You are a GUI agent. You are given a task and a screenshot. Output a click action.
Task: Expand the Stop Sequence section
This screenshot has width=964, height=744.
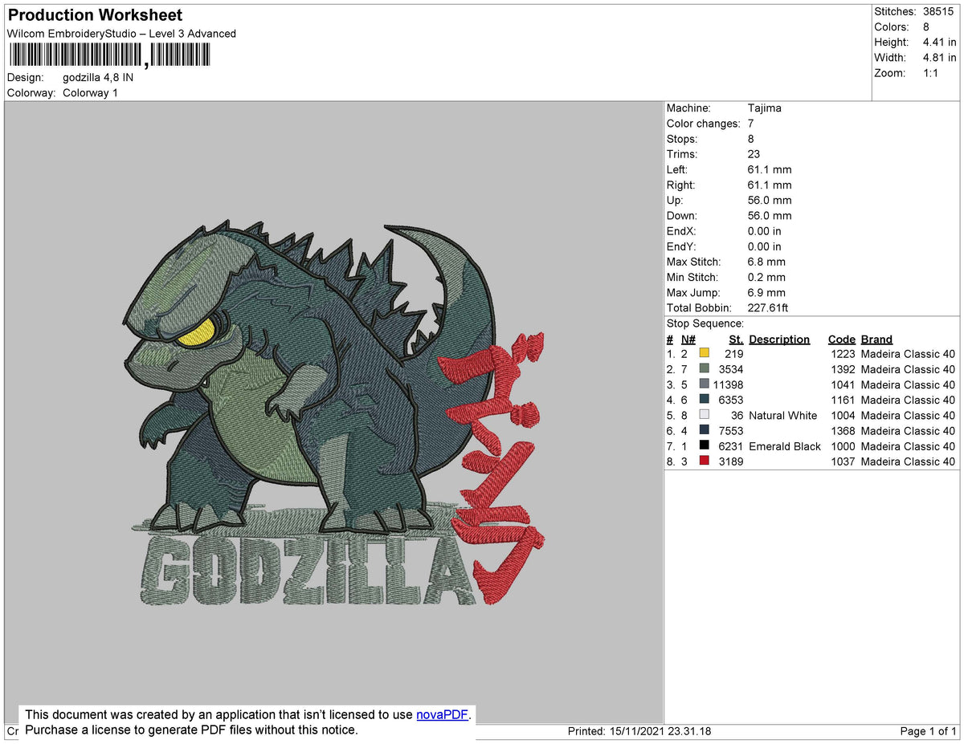point(705,323)
